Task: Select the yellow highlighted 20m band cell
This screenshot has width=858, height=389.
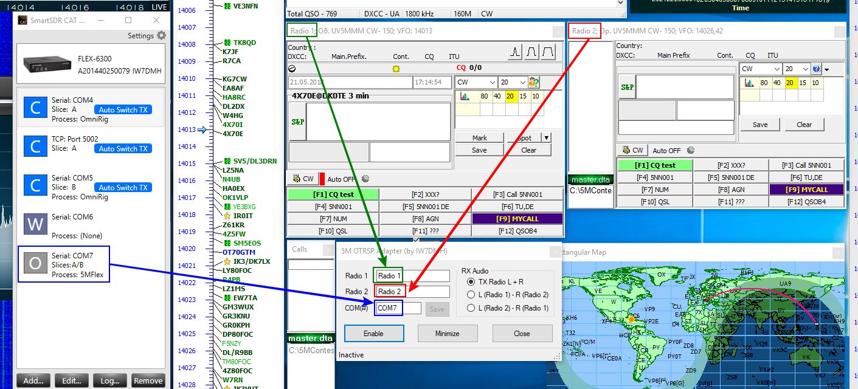Action: [x=510, y=96]
